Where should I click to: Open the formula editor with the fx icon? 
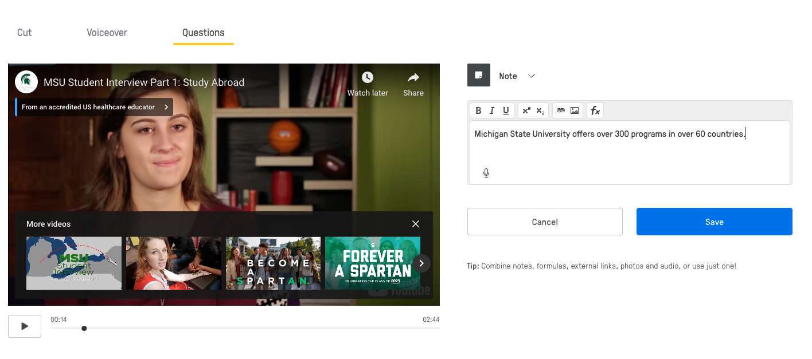point(595,110)
